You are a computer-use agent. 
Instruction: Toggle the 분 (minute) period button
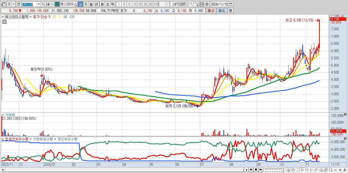[x=102, y=4]
